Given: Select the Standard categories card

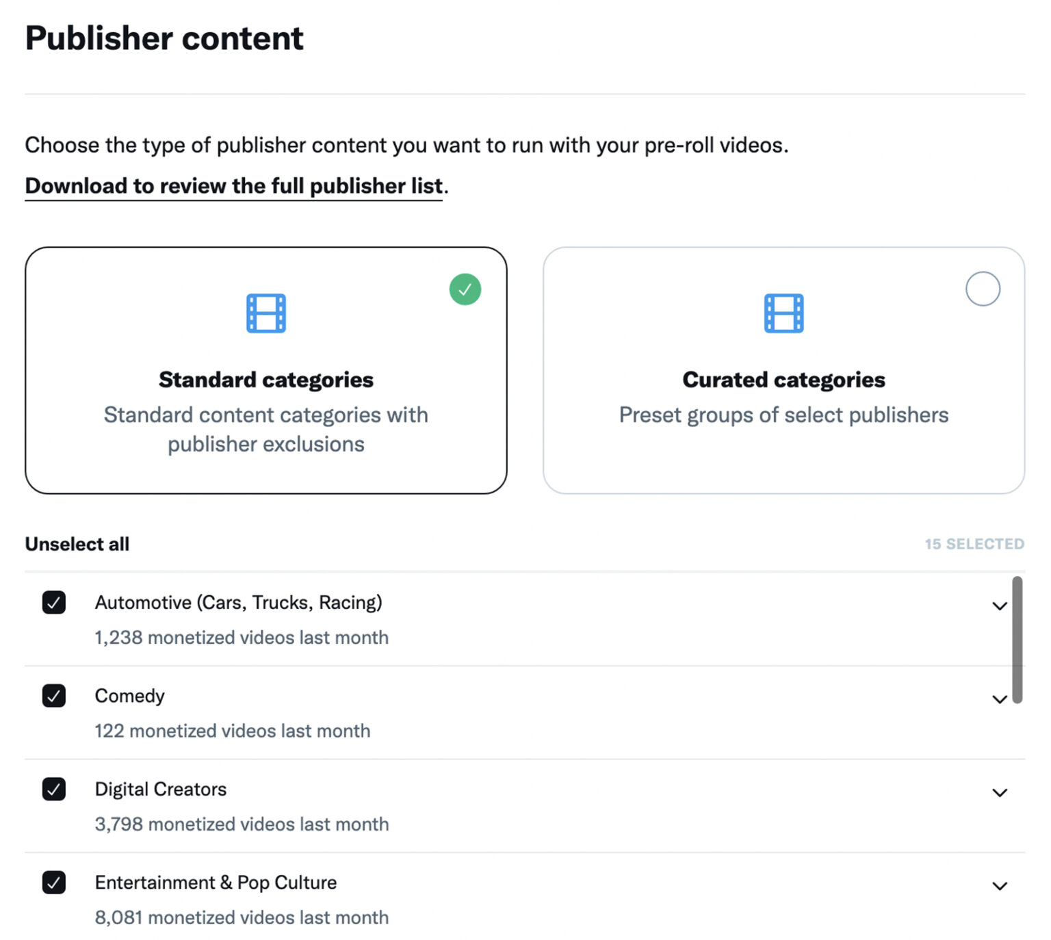Looking at the screenshot, I should [266, 369].
